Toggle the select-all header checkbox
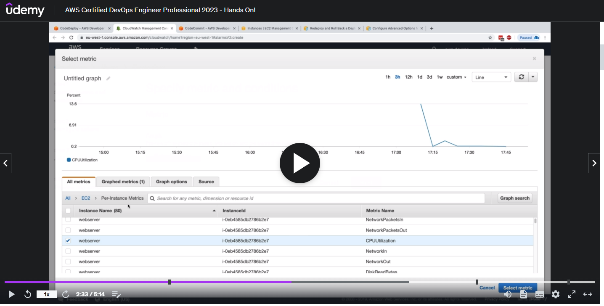This screenshot has width=604, height=306. click(x=68, y=211)
